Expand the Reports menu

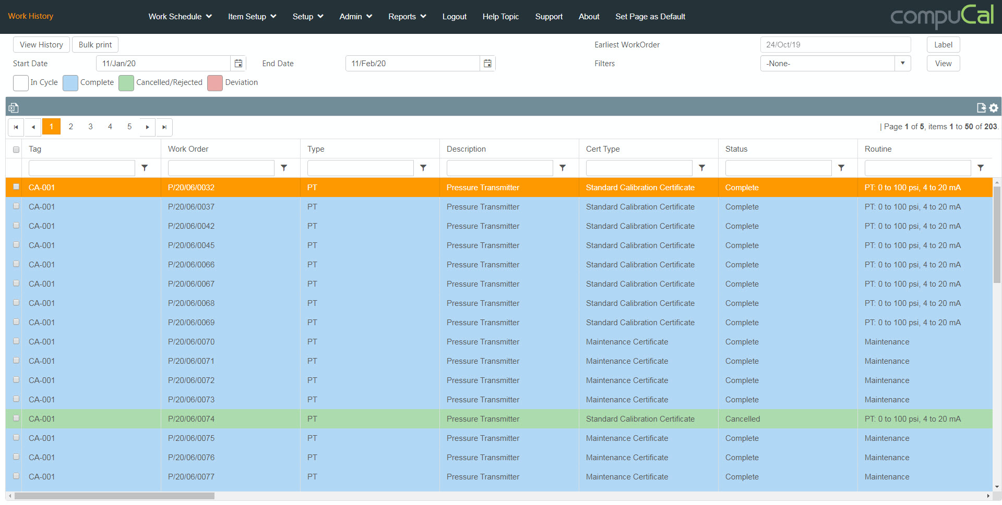pos(407,17)
